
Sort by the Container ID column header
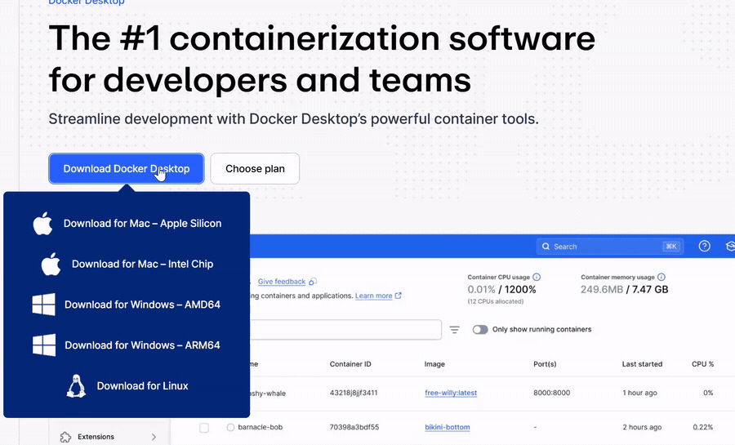(350, 364)
